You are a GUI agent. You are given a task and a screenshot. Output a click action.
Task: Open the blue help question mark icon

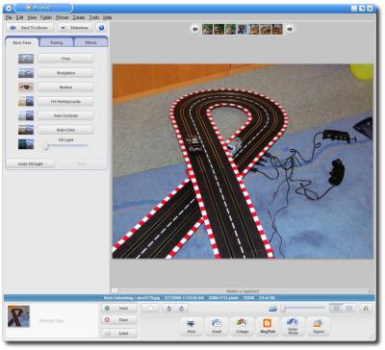point(101,28)
